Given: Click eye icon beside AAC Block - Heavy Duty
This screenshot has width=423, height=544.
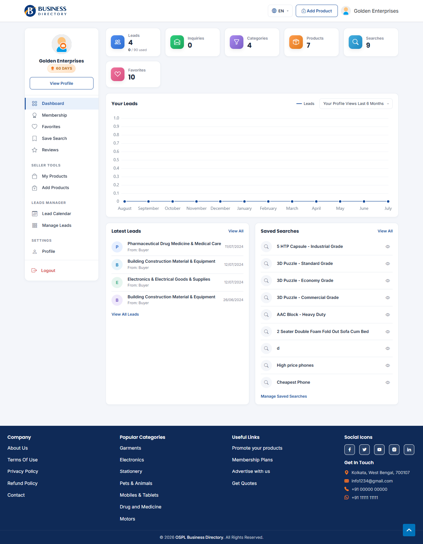Looking at the screenshot, I should pos(387,315).
